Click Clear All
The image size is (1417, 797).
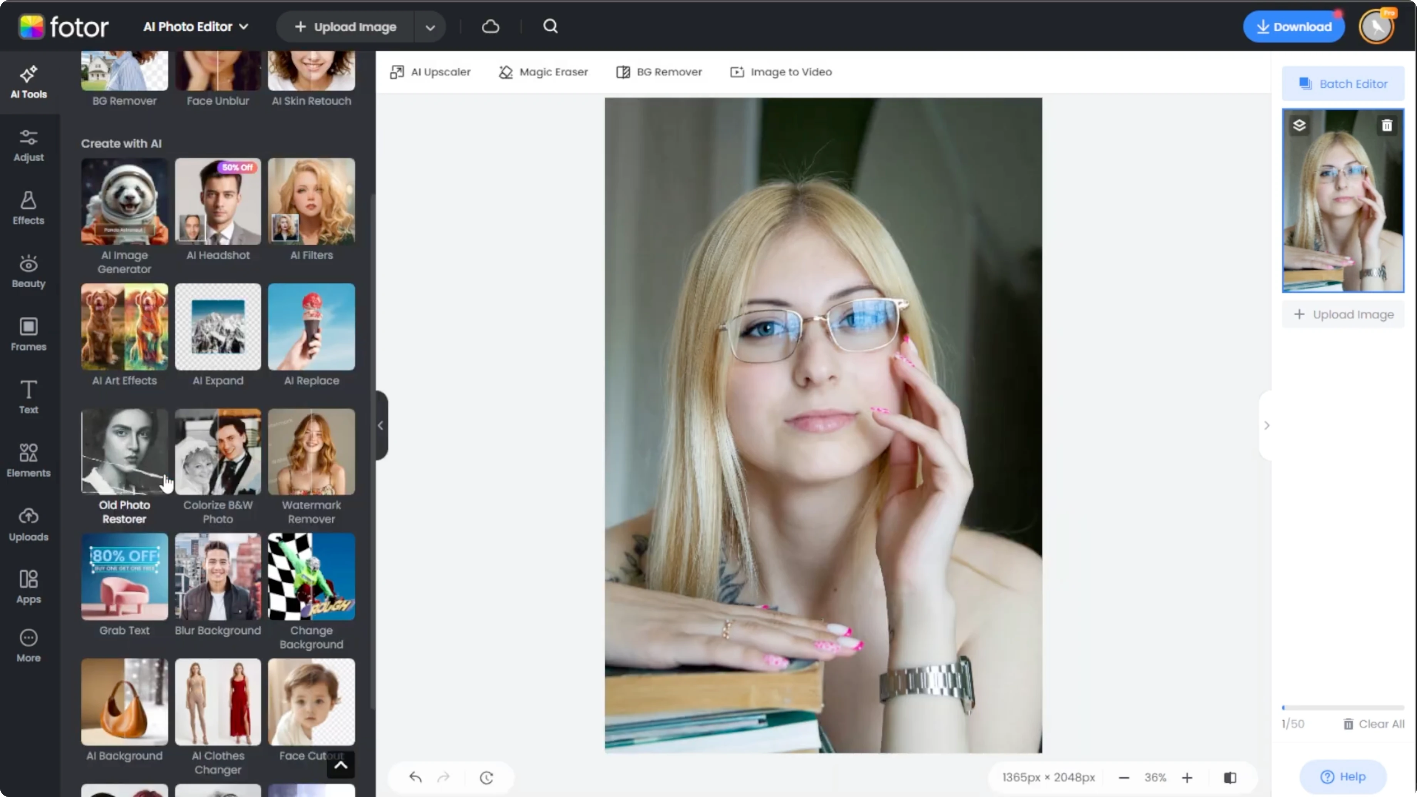[x=1373, y=724]
